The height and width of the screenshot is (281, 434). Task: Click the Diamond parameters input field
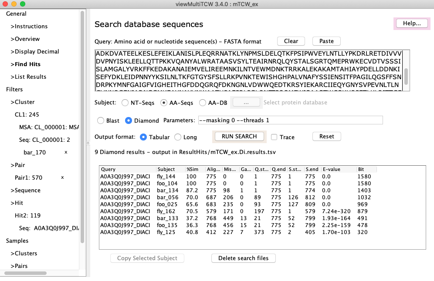point(290,120)
